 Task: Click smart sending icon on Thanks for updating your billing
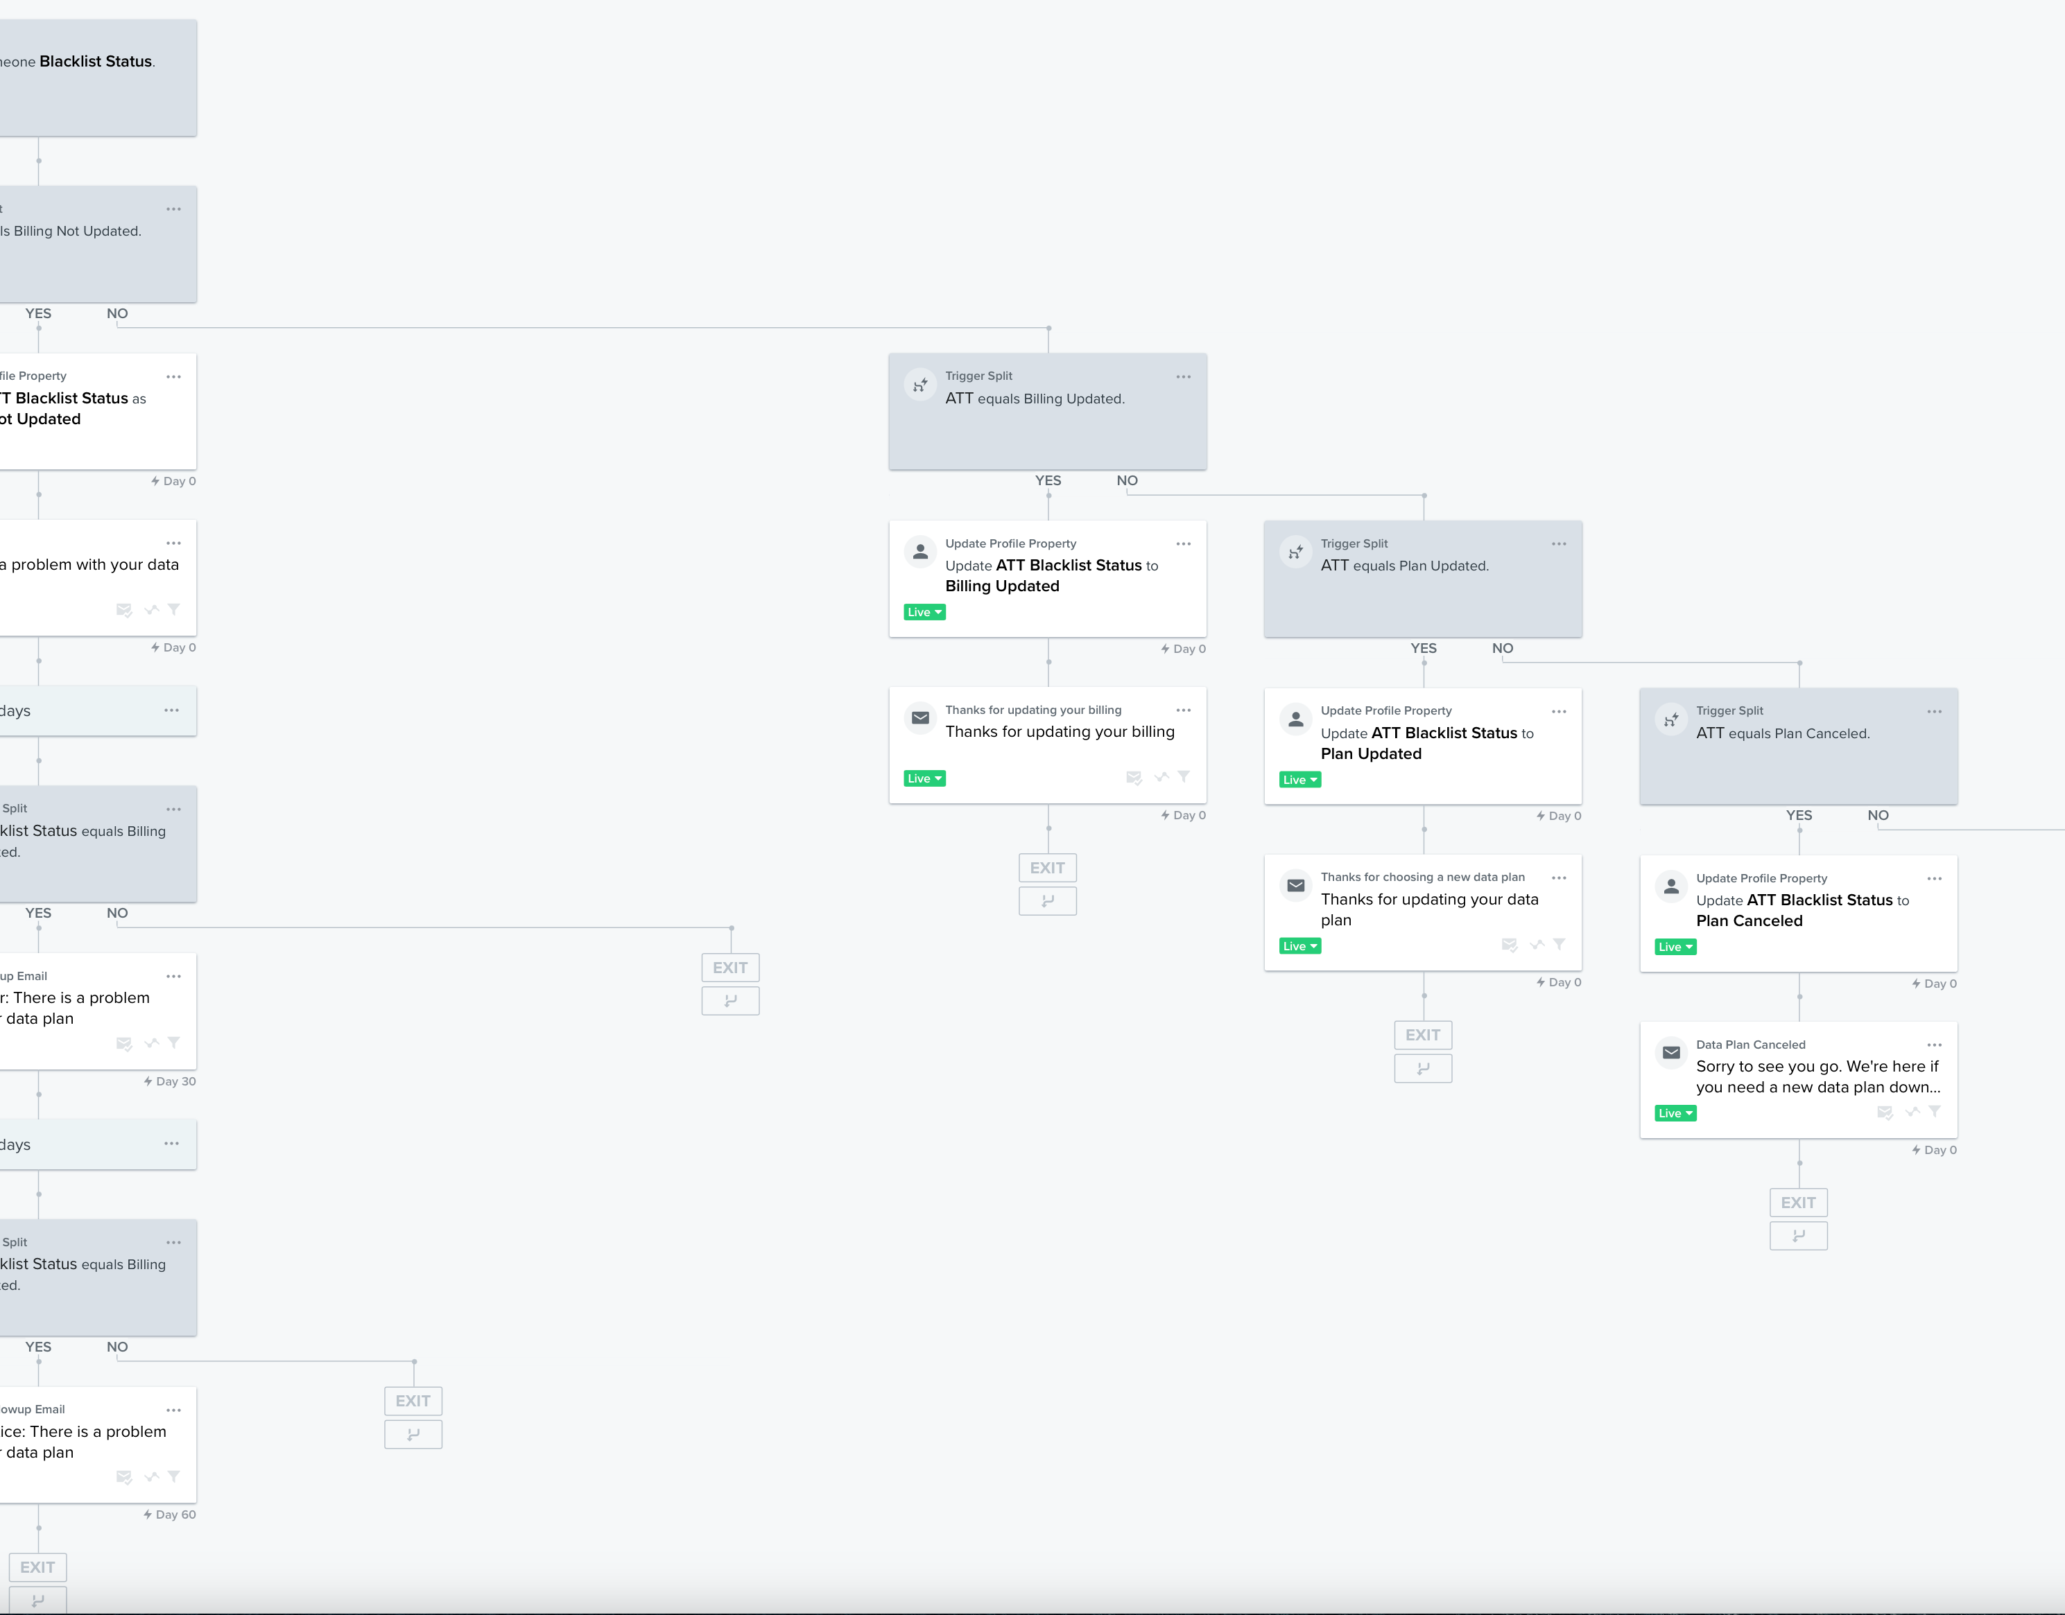[x=1133, y=777]
